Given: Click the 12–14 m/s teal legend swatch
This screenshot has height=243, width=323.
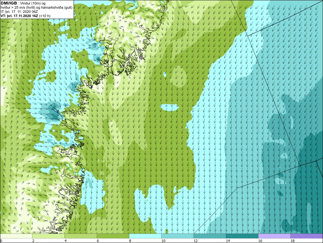Looking at the screenshot, I should 210,236.
